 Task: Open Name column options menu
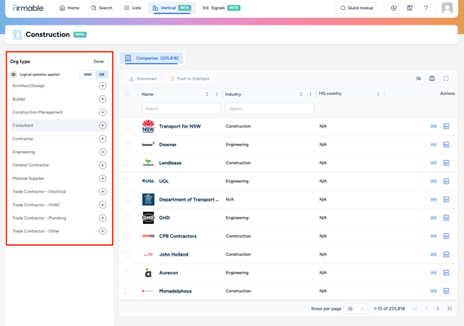217,94
